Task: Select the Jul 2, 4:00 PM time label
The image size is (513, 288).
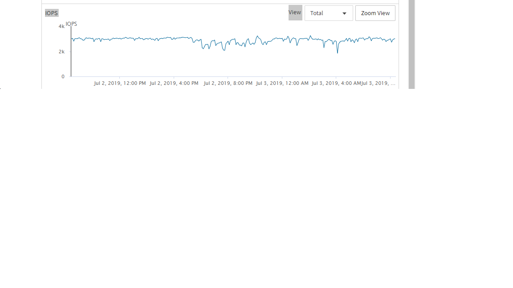Action: [174, 83]
